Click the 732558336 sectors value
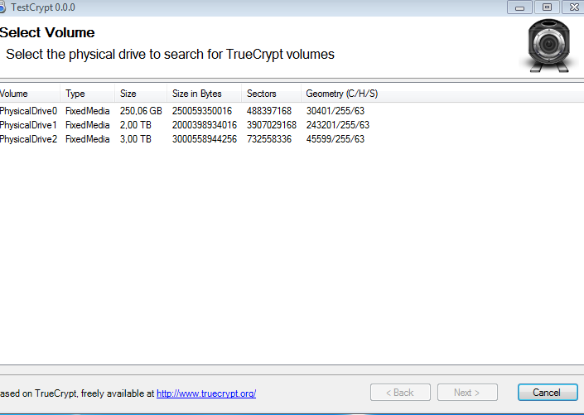 pos(269,139)
